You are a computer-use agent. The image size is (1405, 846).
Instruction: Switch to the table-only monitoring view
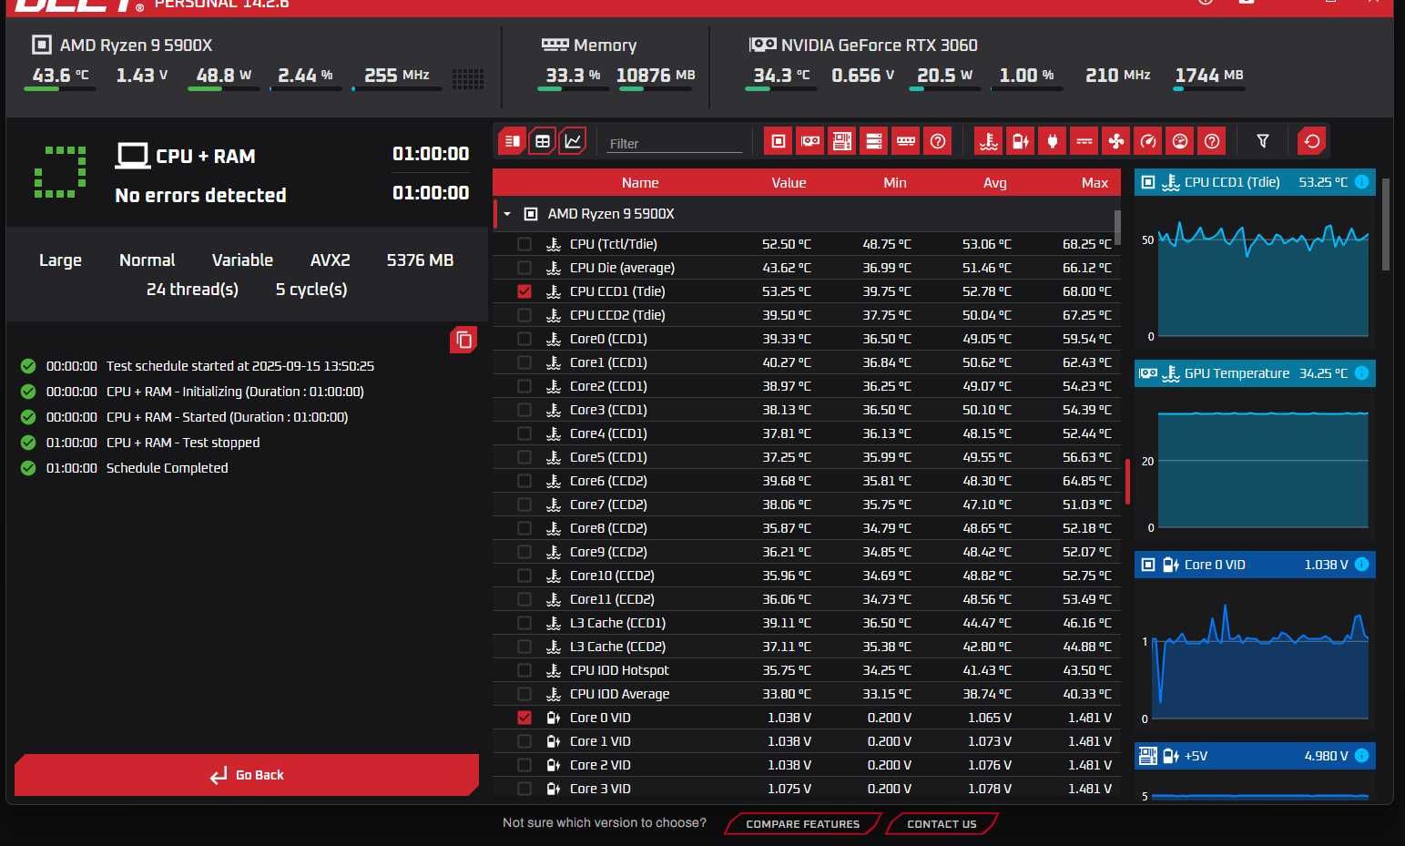click(x=543, y=141)
